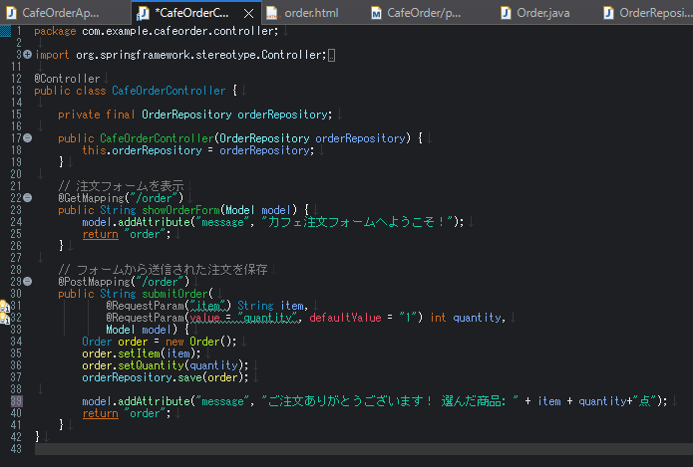The height and width of the screenshot is (467, 693).
Task: Click the highlighted line number 39
Action: (15, 400)
